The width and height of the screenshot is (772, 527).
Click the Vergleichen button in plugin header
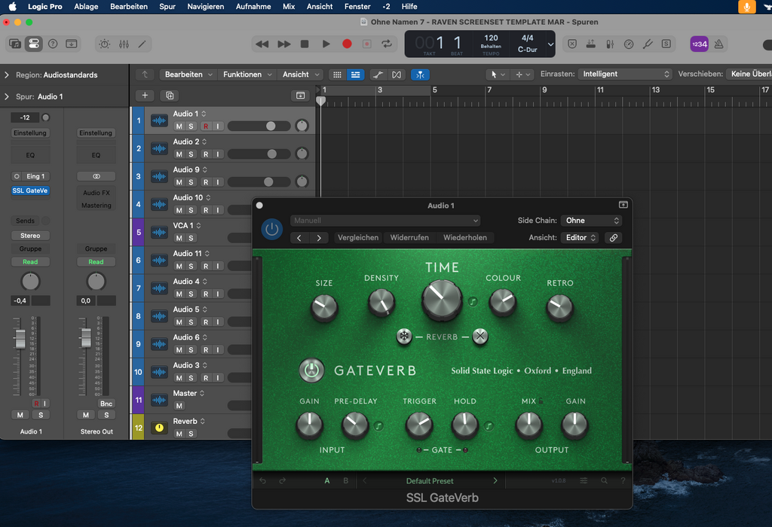pos(358,237)
